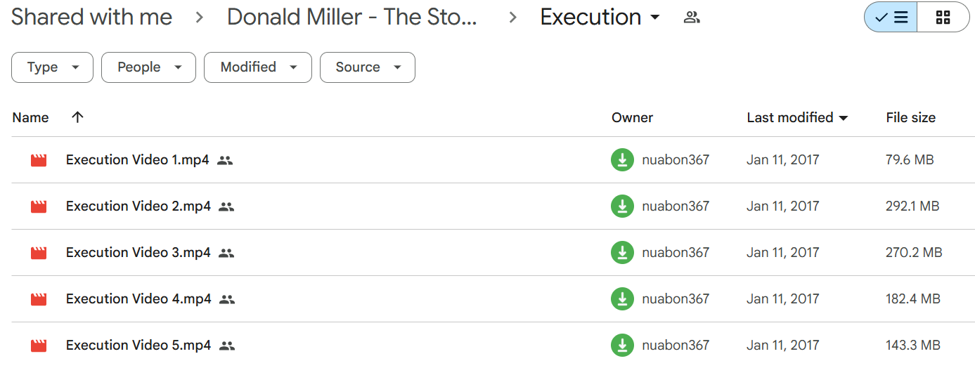Switch to grid layout view
The image size is (975, 368).
[x=943, y=18]
